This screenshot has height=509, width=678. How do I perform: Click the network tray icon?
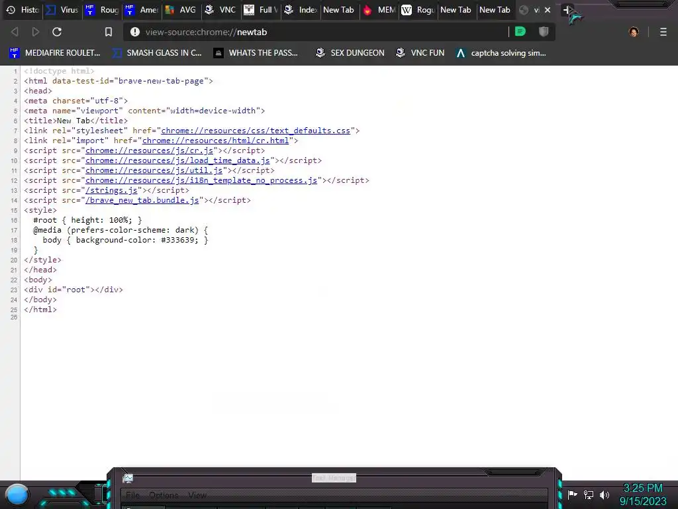click(x=589, y=494)
